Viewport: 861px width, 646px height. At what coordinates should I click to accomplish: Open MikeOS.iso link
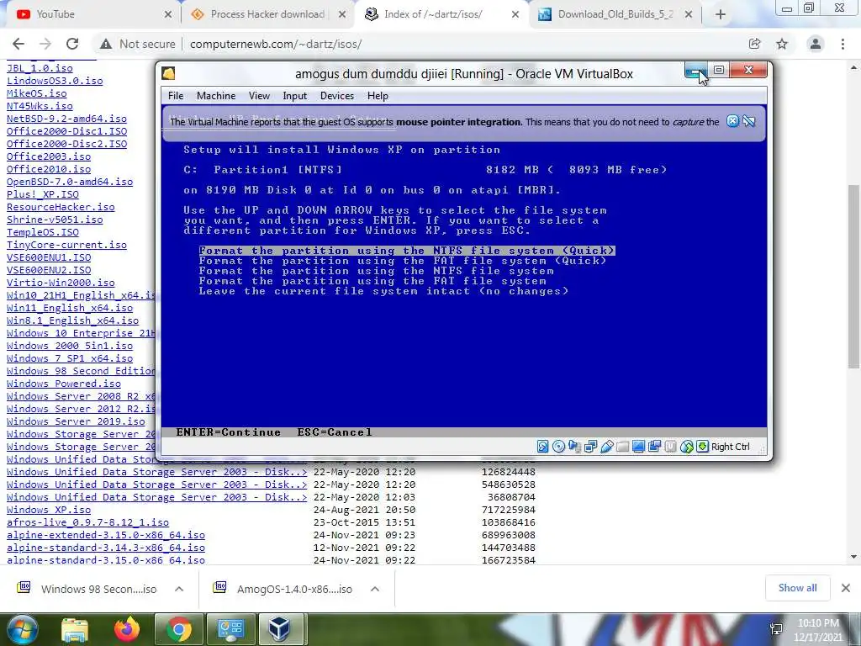(x=37, y=93)
